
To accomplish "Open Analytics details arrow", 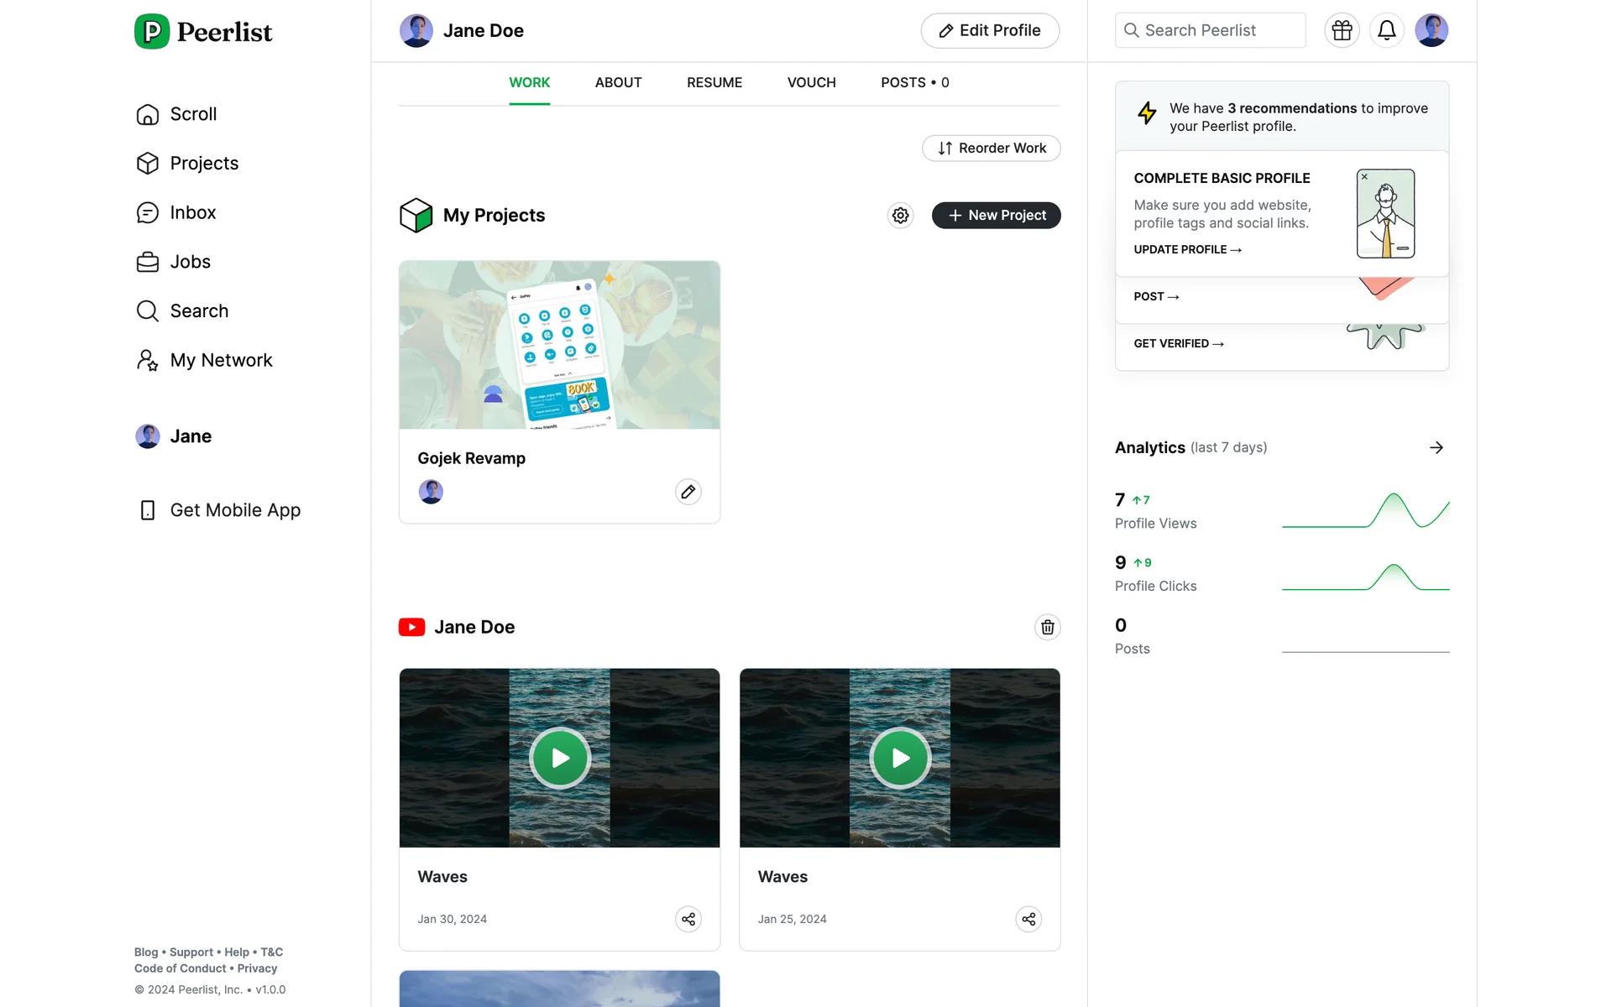I will (1436, 448).
